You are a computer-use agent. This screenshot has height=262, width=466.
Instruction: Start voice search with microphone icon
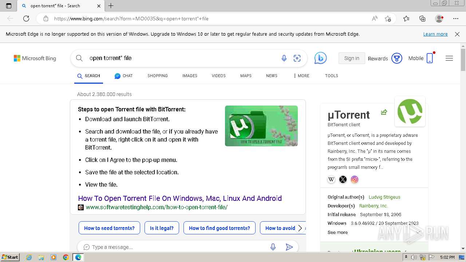(x=284, y=58)
